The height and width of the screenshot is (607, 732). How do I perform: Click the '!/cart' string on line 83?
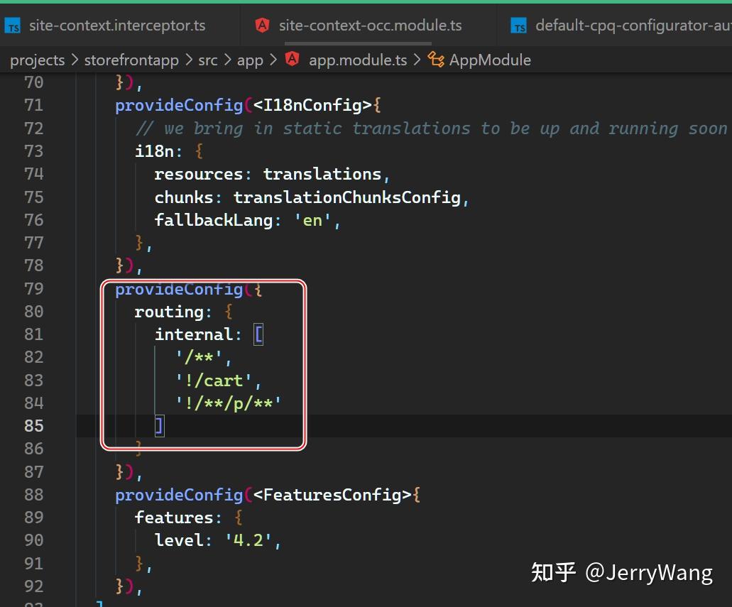(215, 380)
